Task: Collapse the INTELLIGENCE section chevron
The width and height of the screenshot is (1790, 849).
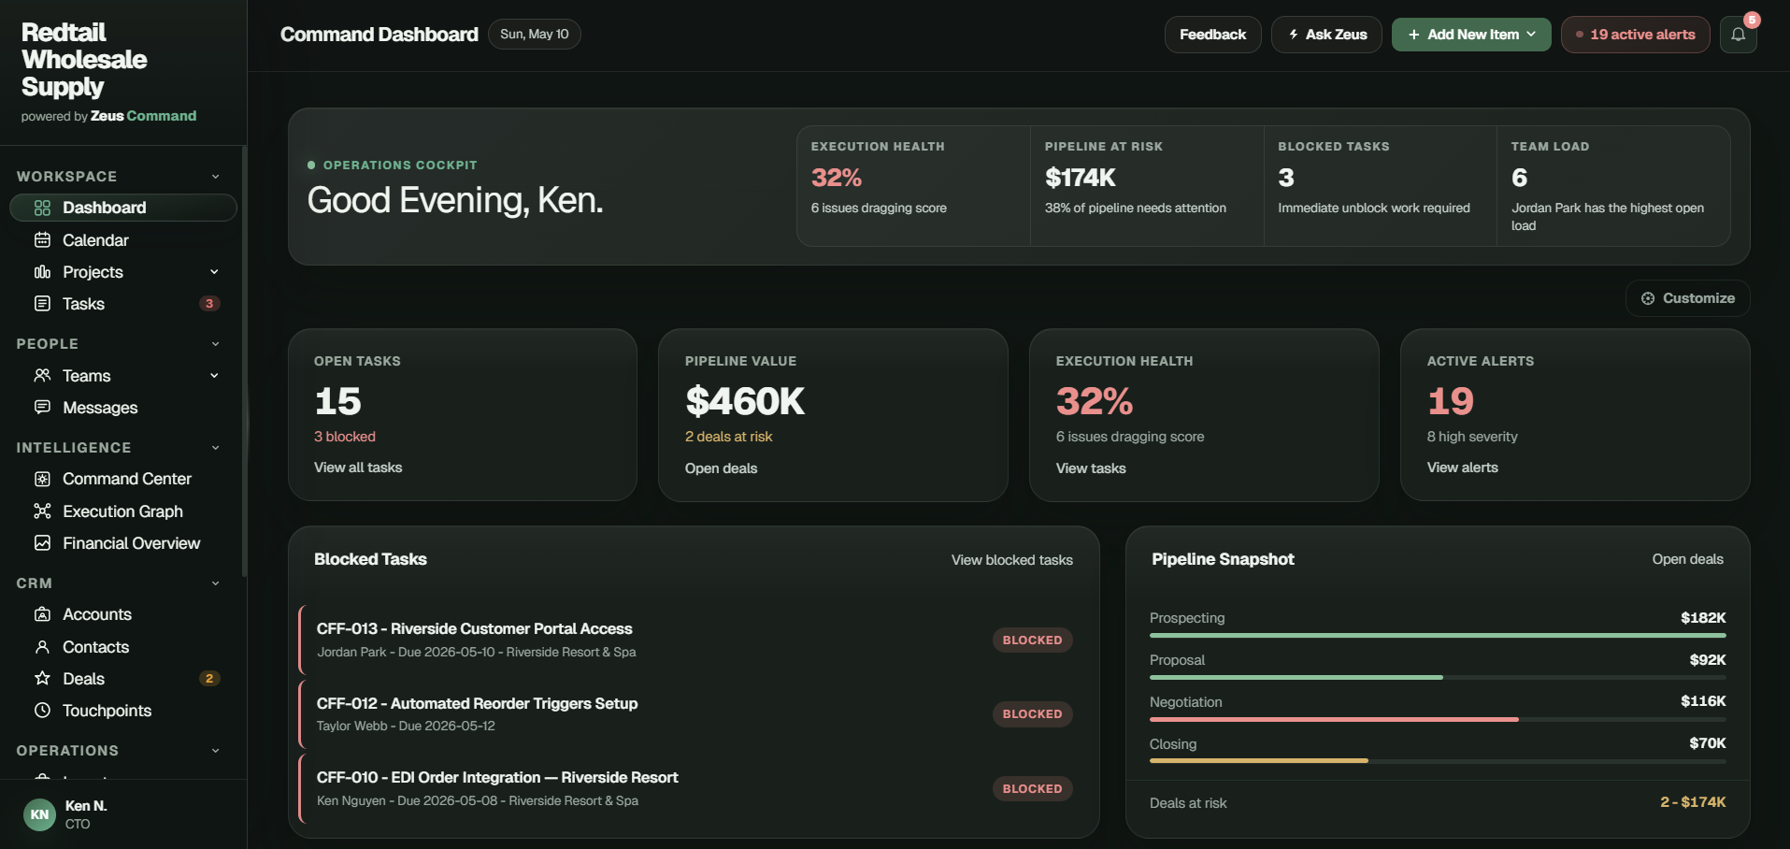Action: point(216,448)
